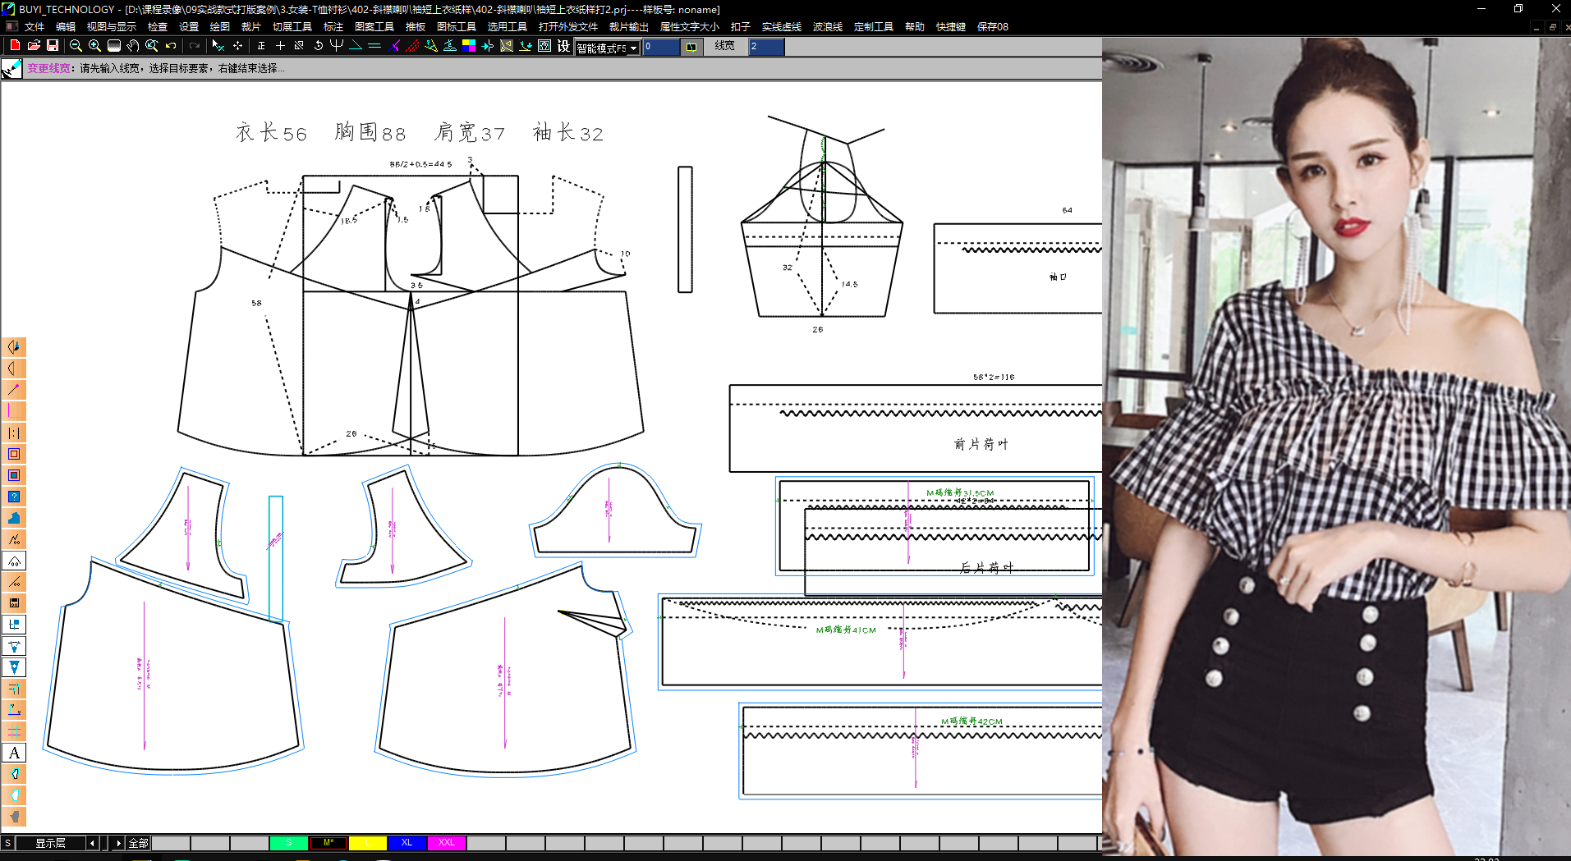Screen dimensions: 1571x861
Task: Click the blue shape icon in the left toolbox
Action: pyautogui.click(x=14, y=518)
